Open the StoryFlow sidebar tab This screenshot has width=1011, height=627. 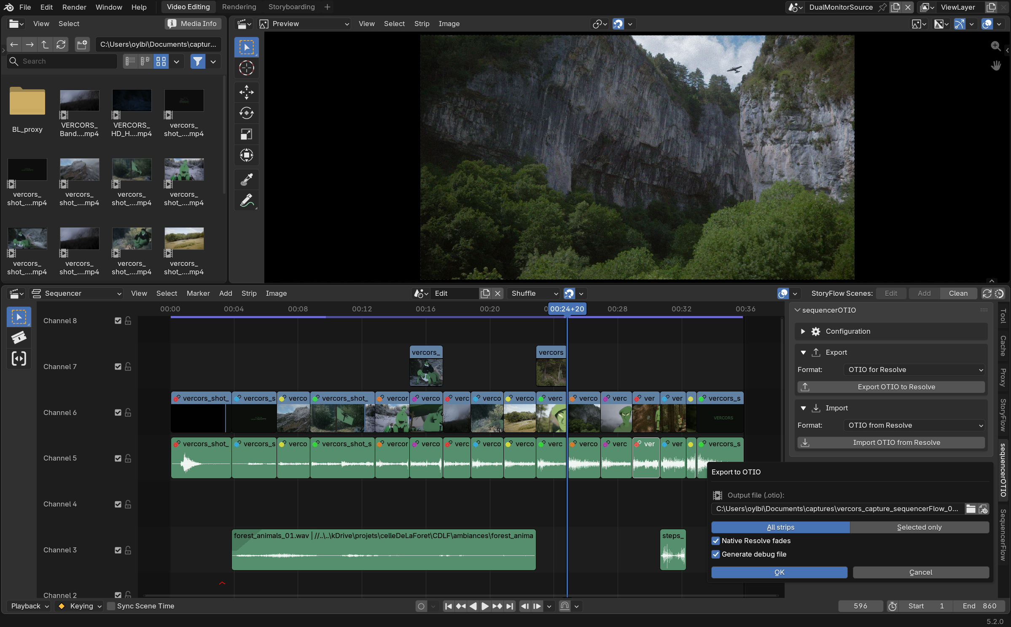1003,415
